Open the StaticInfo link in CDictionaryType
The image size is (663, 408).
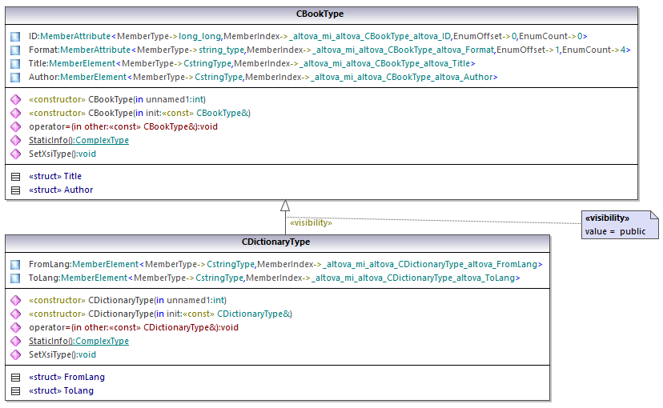point(78,341)
